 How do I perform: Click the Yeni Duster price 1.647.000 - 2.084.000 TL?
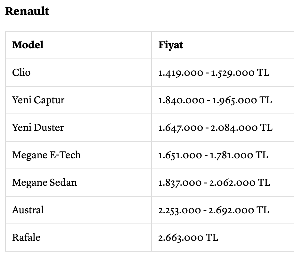tap(216, 128)
